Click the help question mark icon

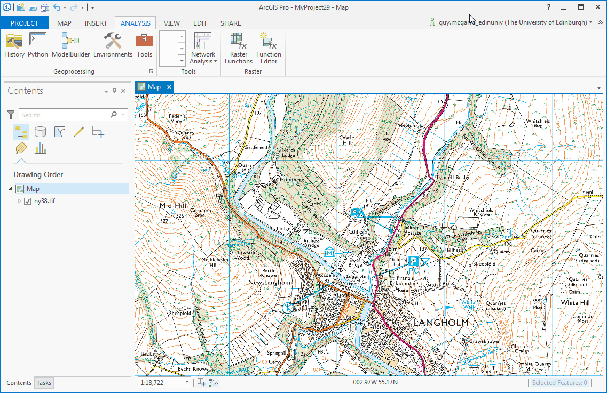tap(549, 7)
